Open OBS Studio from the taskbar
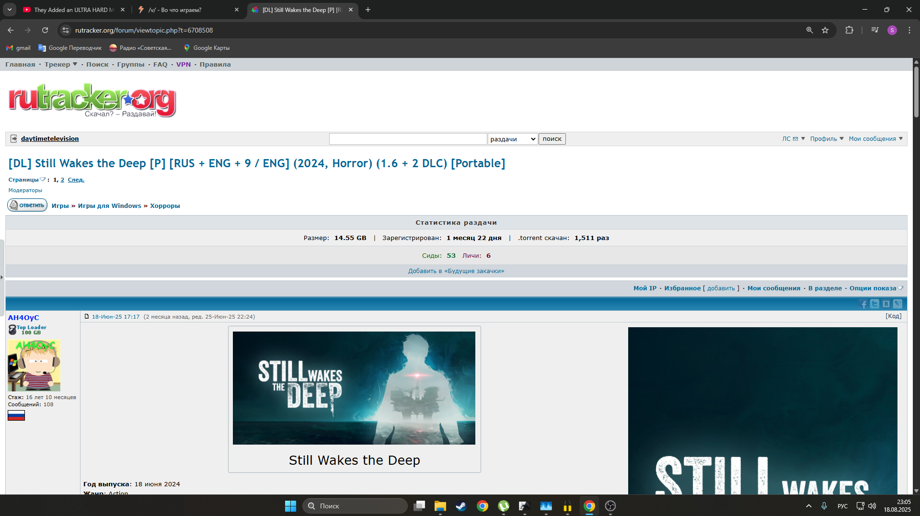This screenshot has height=516, width=920. click(610, 506)
